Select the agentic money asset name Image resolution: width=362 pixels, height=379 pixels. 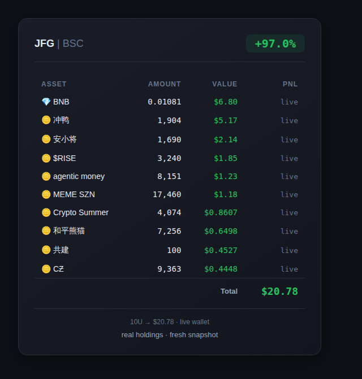point(79,176)
